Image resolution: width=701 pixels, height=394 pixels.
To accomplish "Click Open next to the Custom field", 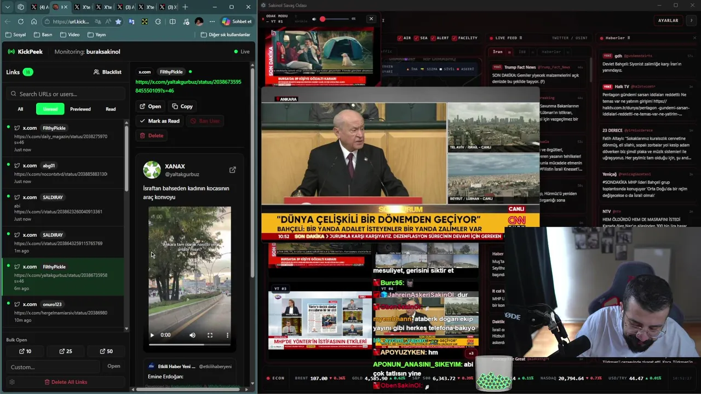I will [x=114, y=366].
